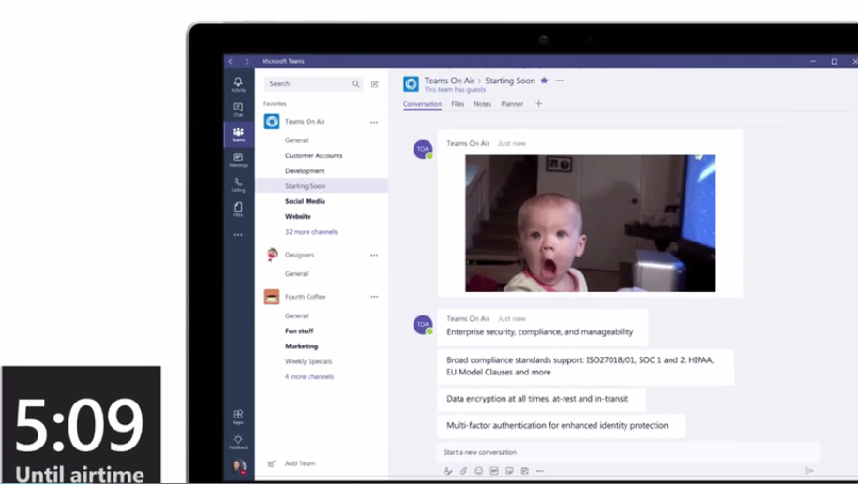Viewport: 858px width, 484px height.
Task: Select the Customer Accounts channel
Action: click(x=313, y=155)
